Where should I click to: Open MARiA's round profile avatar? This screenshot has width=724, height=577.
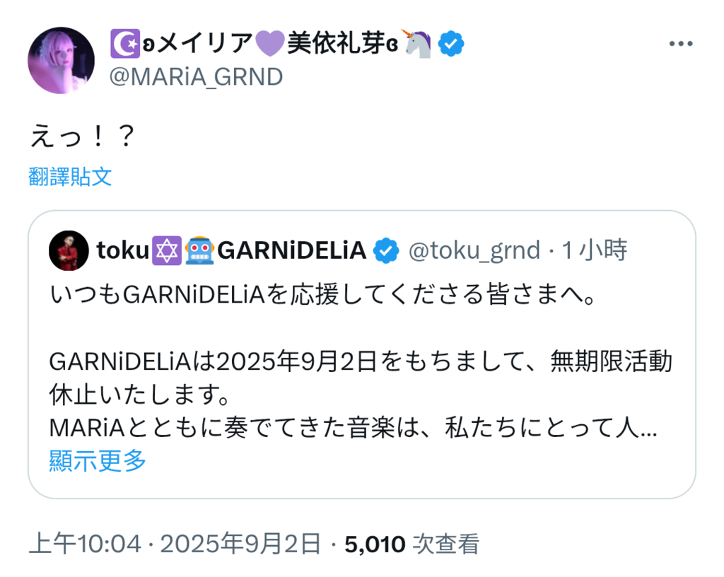[x=61, y=60]
